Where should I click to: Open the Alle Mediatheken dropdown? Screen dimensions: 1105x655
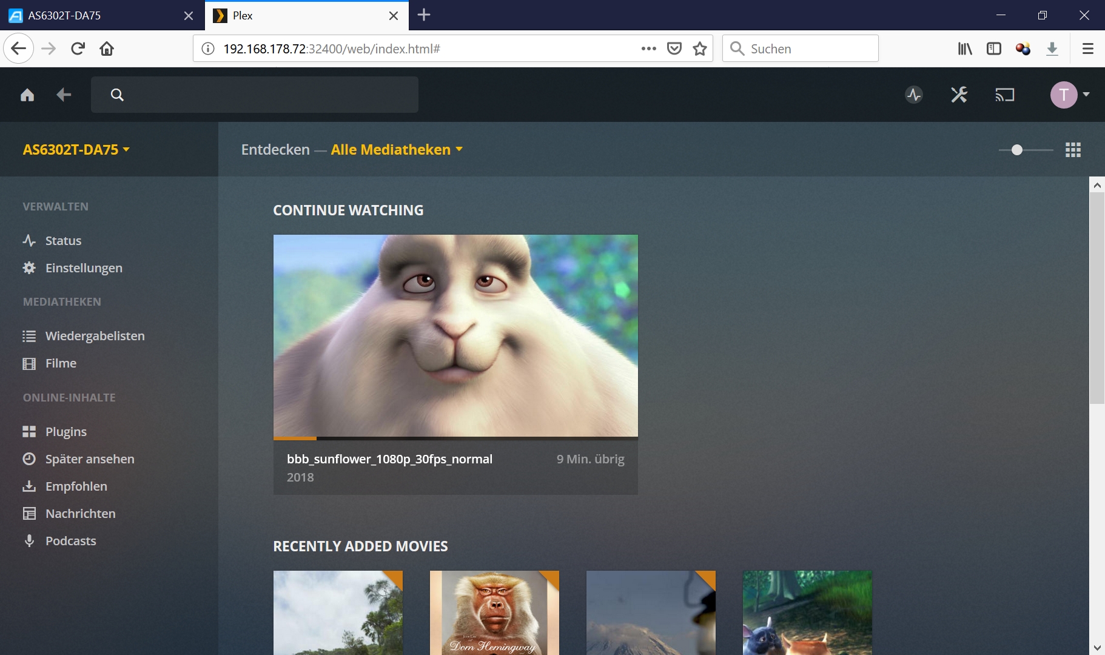[x=397, y=150]
